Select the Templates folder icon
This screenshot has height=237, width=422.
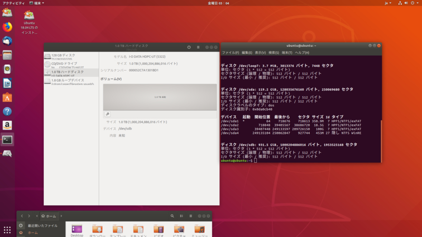(118, 231)
